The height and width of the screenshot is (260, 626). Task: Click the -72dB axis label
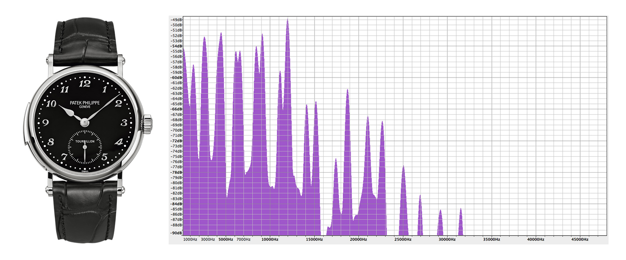click(x=176, y=141)
